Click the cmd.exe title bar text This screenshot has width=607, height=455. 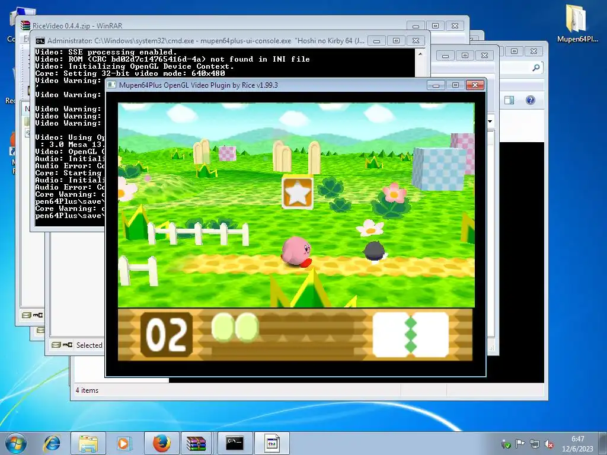206,41
